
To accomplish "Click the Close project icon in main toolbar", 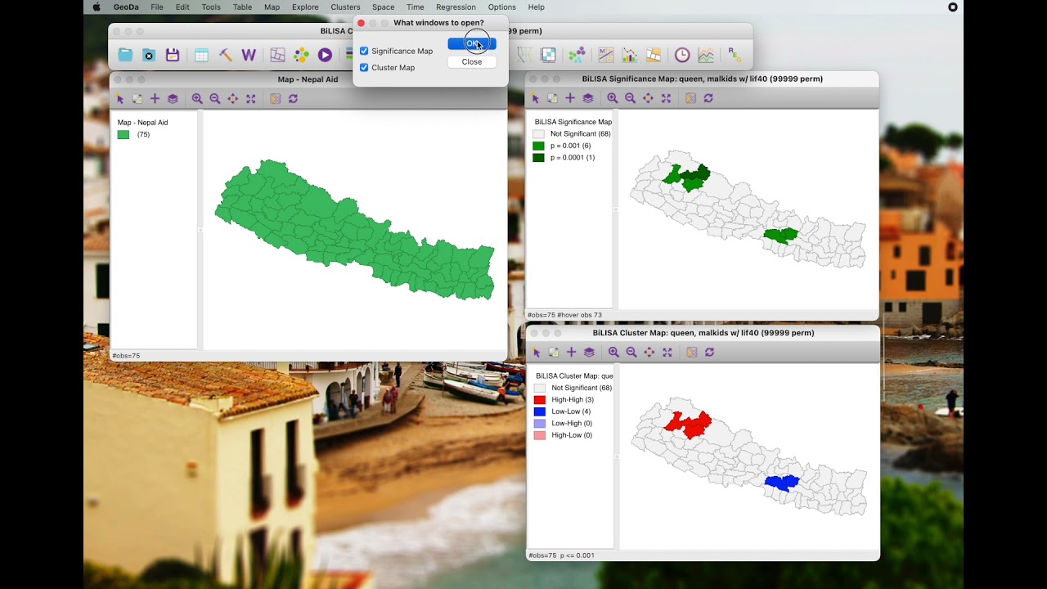I will tap(149, 55).
